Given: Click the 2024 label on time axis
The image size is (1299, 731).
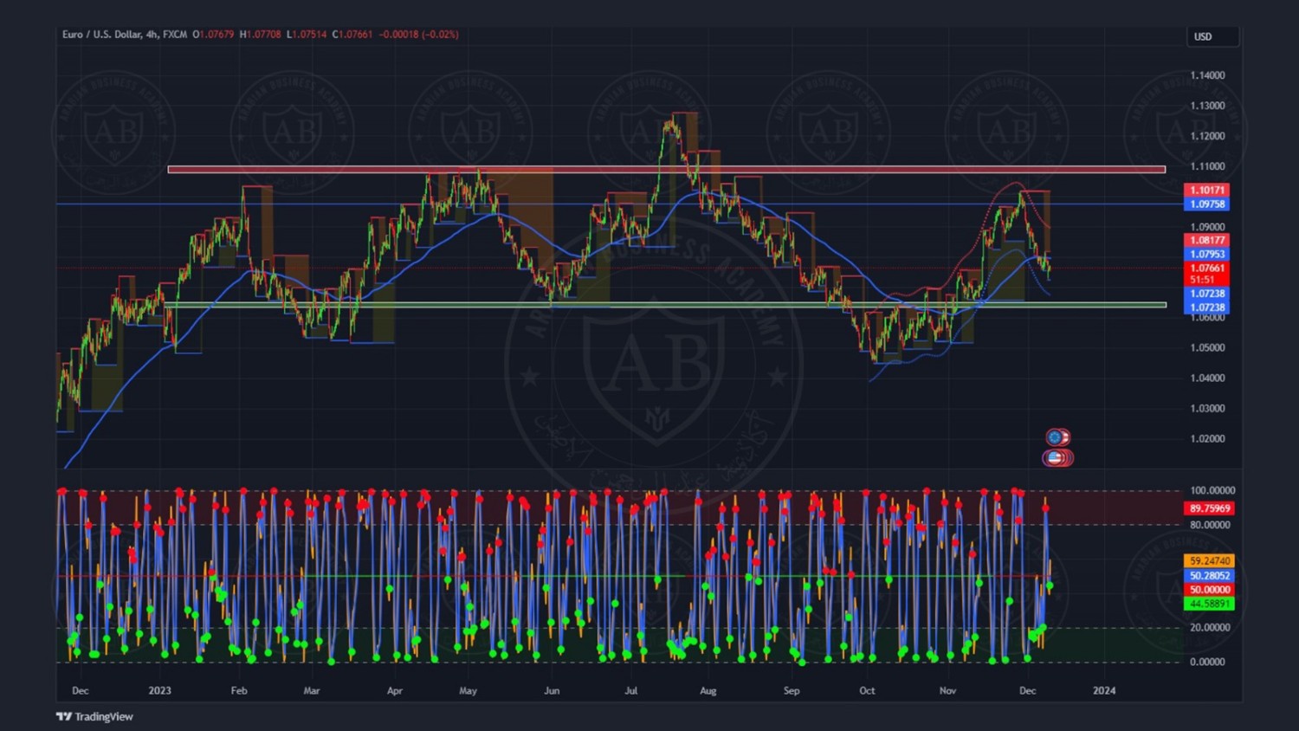Looking at the screenshot, I should tap(1104, 691).
